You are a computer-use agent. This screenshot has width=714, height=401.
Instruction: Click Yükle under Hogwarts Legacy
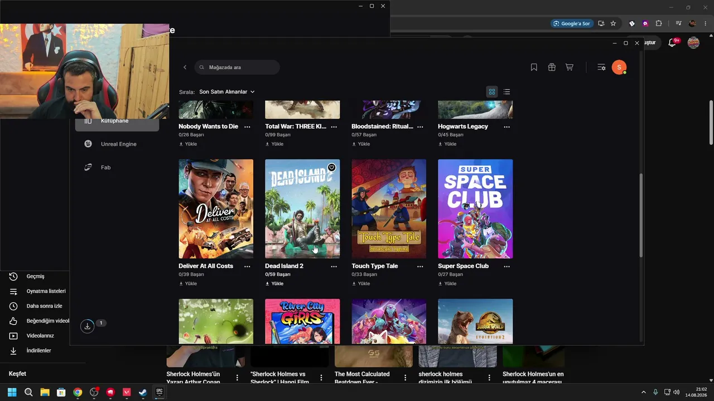pos(447,144)
